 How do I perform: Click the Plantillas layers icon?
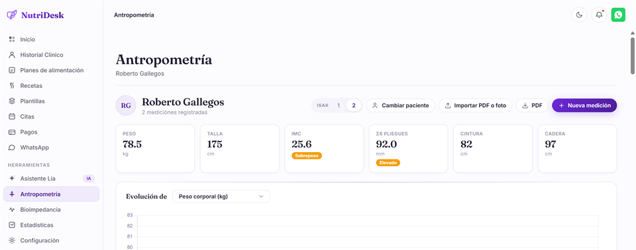[12, 101]
